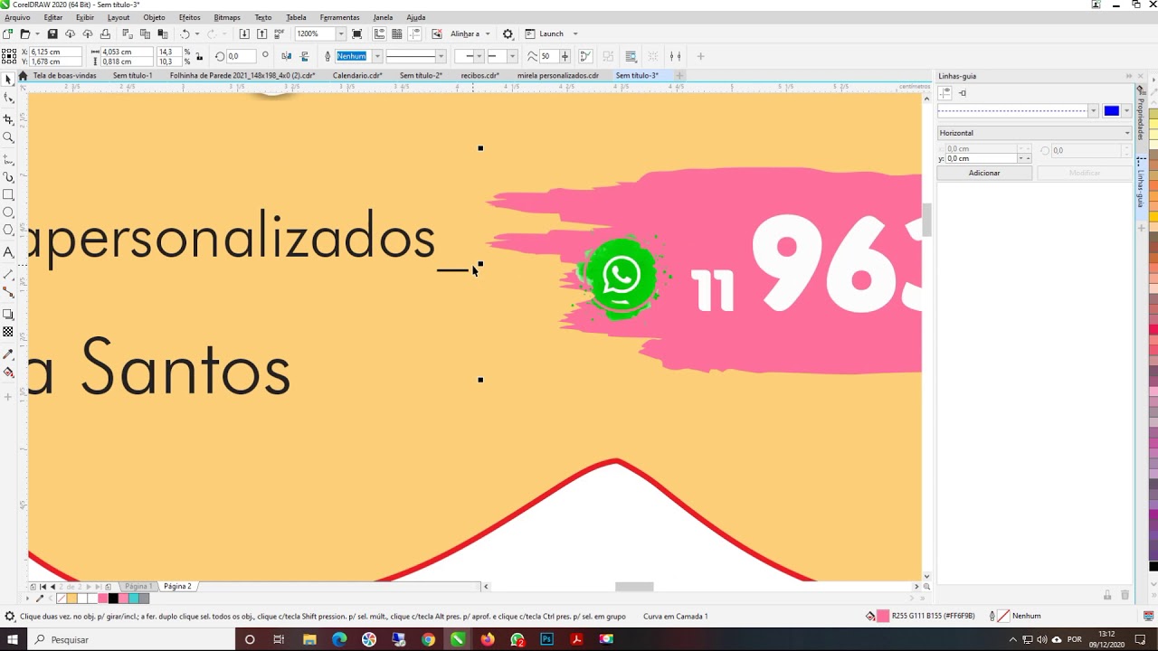Click the Copy icon in toolbar
This screenshot has height=651, width=1158.
coord(145,33)
